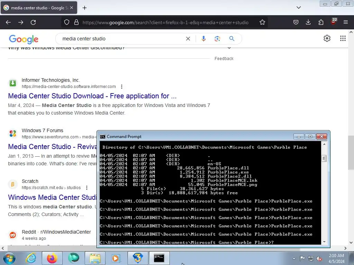Click the padlock site security icon
Image resolution: width=354 pixels, height=265 pixels.
(76, 22)
